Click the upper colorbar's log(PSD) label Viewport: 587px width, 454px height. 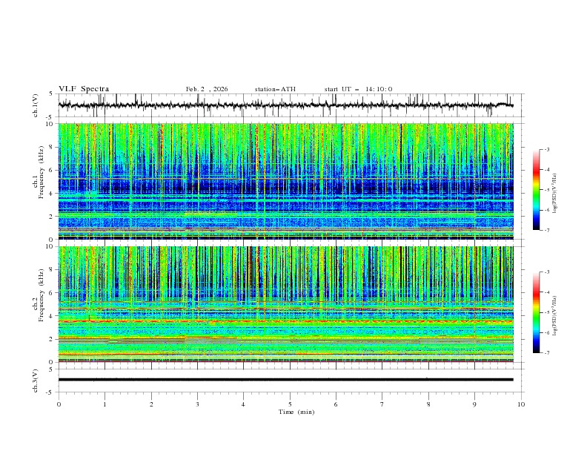point(554,194)
